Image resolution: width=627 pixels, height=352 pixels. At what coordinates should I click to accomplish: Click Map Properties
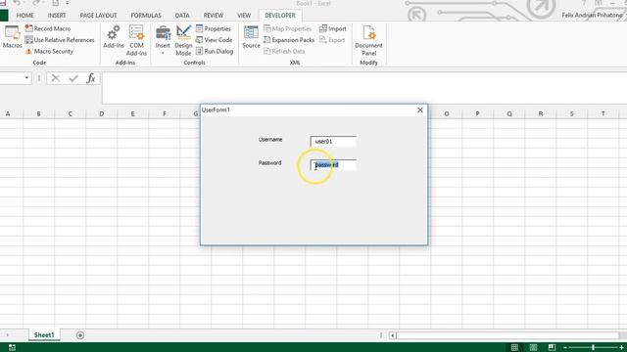(287, 28)
